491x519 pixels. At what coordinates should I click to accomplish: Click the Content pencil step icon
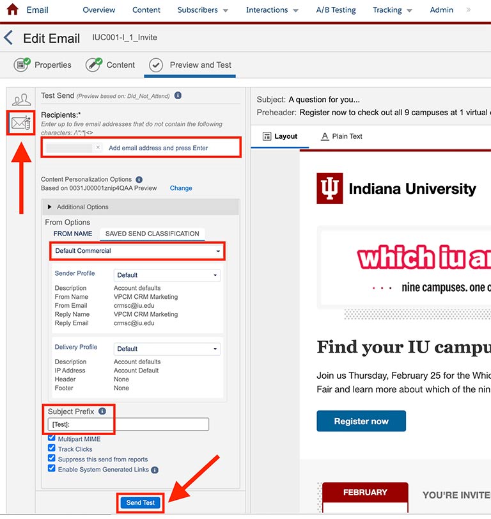click(x=94, y=65)
